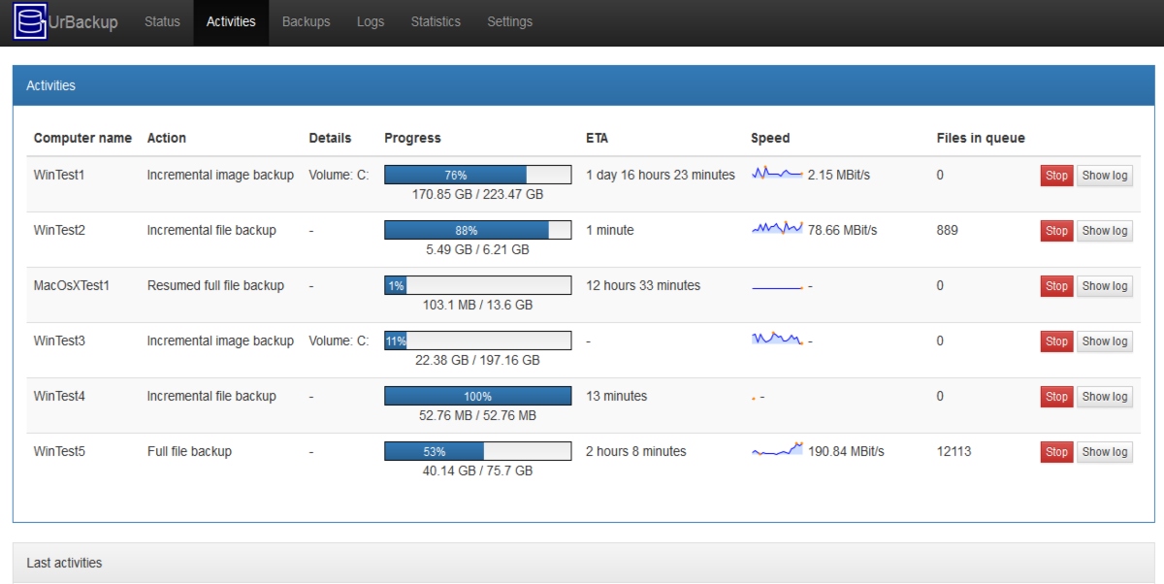This screenshot has height=584, width=1164.
Task: Click the WinTest5 53% progress bar
Action: 477,451
